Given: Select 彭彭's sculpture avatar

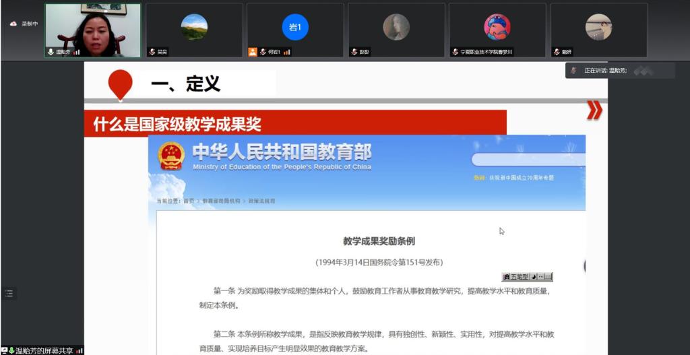Looking at the screenshot, I should pos(396,27).
